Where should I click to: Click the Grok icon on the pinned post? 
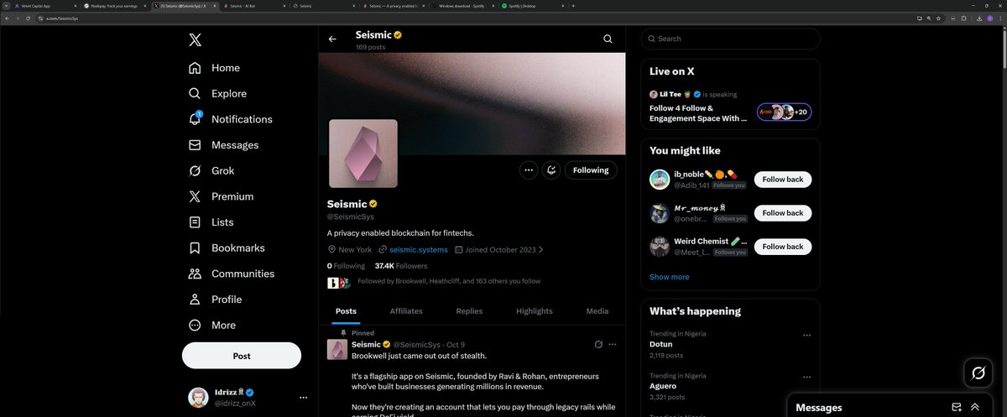point(598,345)
